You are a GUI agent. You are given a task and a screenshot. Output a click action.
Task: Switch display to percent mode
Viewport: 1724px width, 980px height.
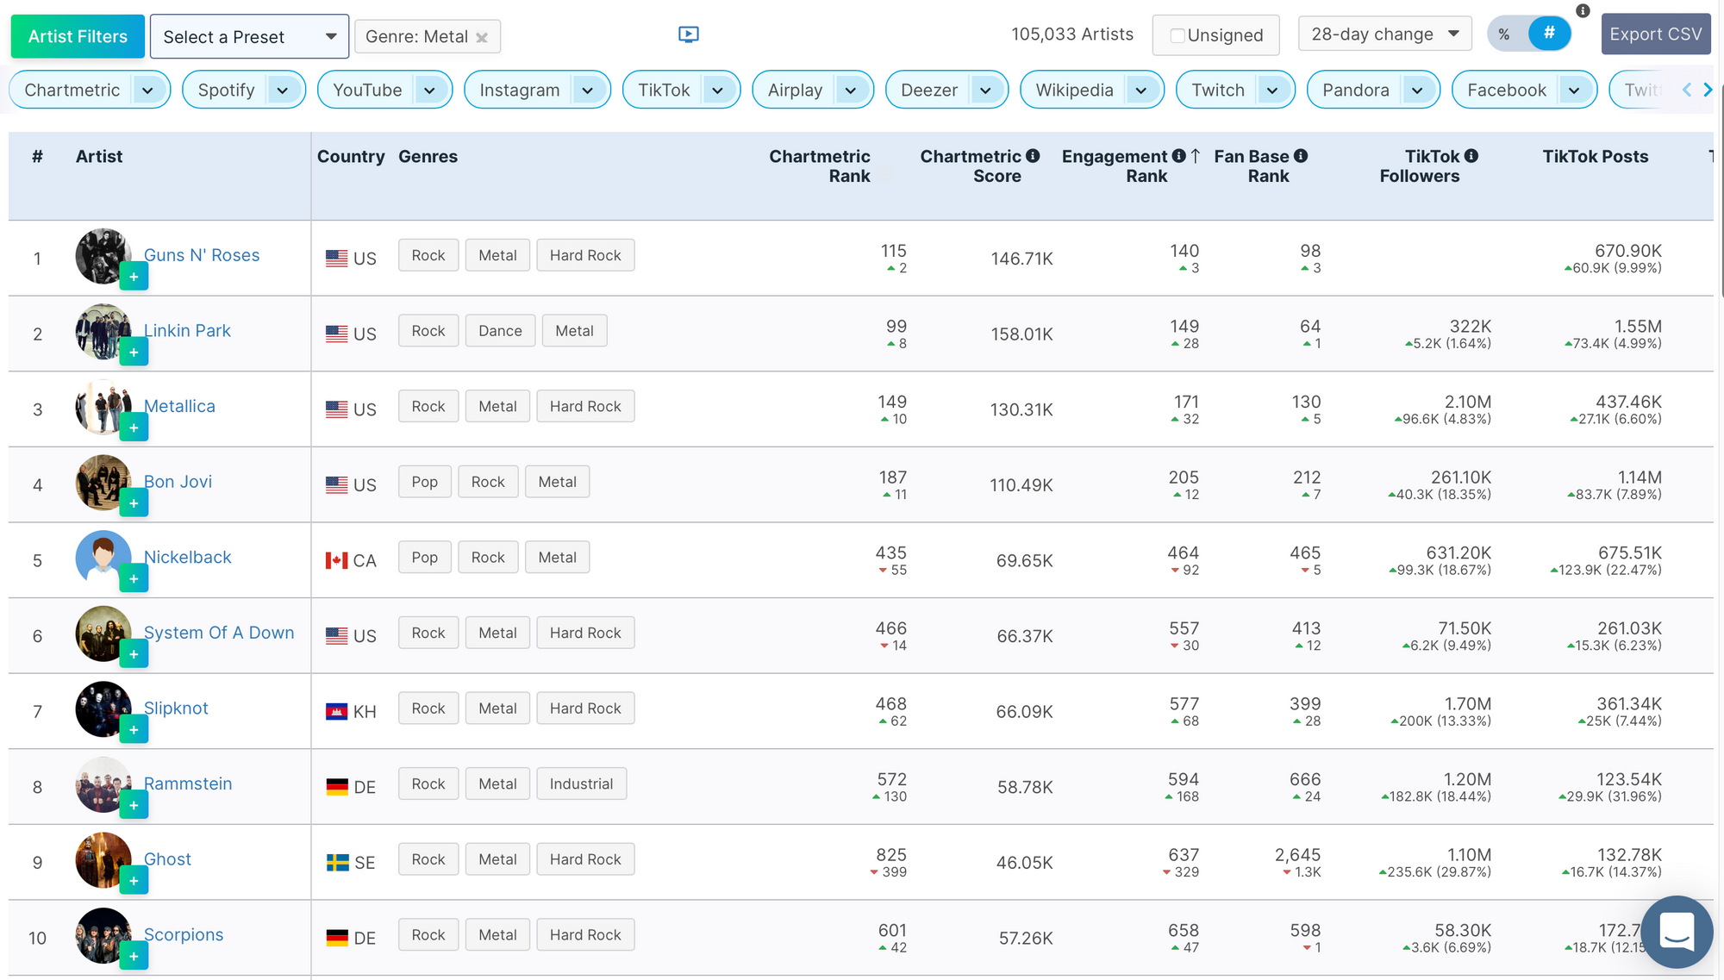pos(1504,34)
